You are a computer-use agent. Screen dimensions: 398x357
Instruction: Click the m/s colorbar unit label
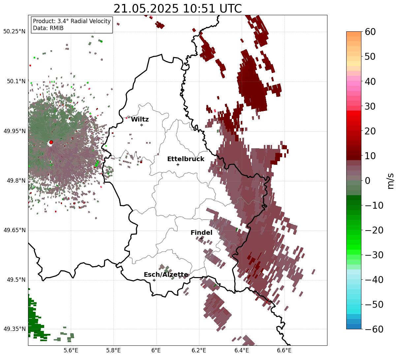390,180
